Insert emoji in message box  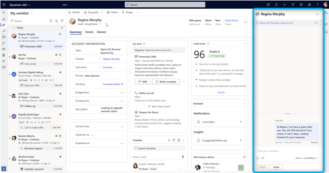pyautogui.click(x=258, y=158)
